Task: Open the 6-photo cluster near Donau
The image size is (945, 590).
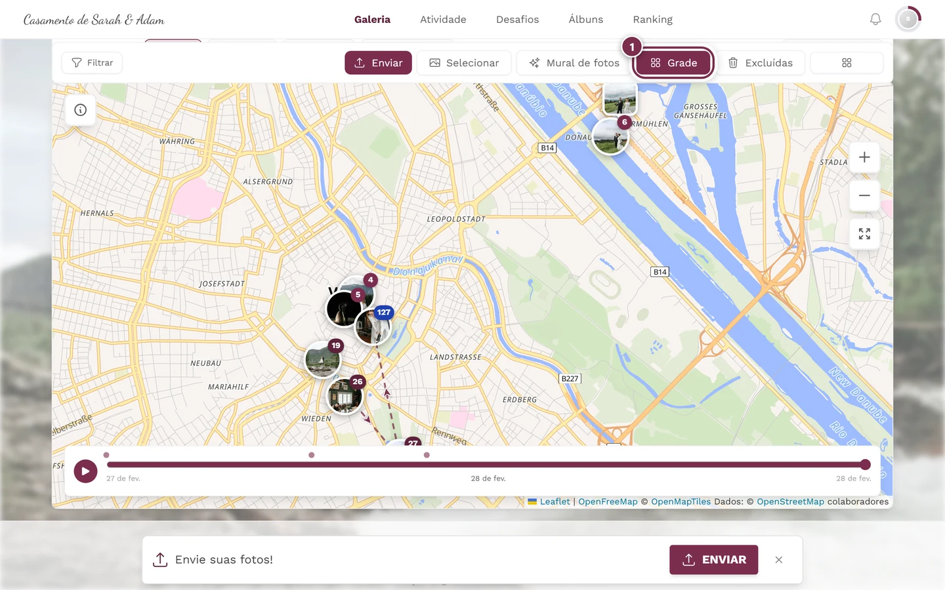Action: coord(610,136)
